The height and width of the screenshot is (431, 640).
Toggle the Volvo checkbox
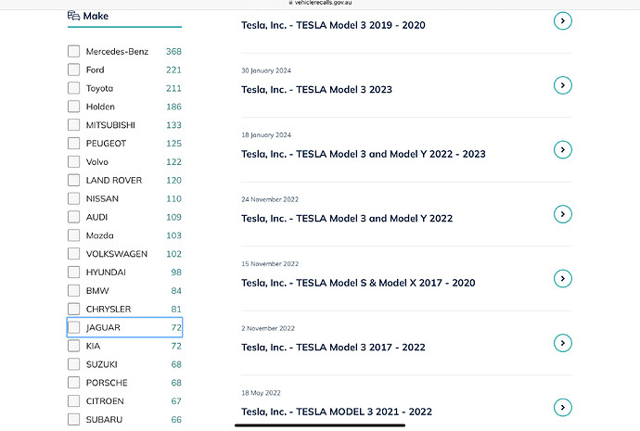[x=73, y=162]
